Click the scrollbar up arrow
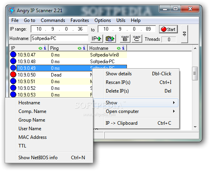 coord(195,48)
